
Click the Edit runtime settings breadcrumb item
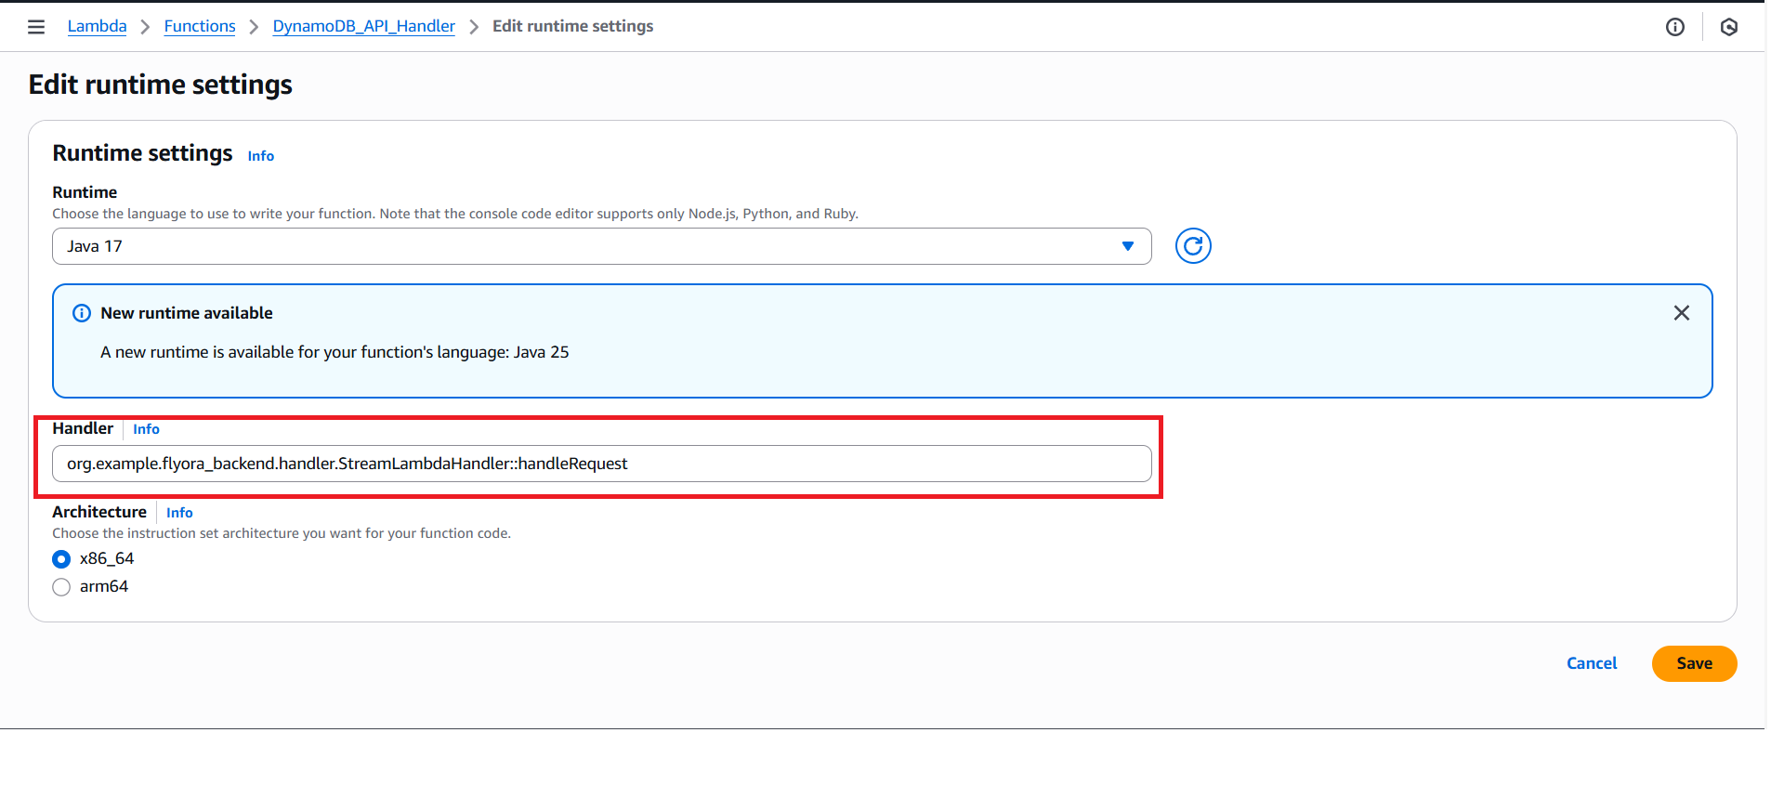(x=572, y=26)
